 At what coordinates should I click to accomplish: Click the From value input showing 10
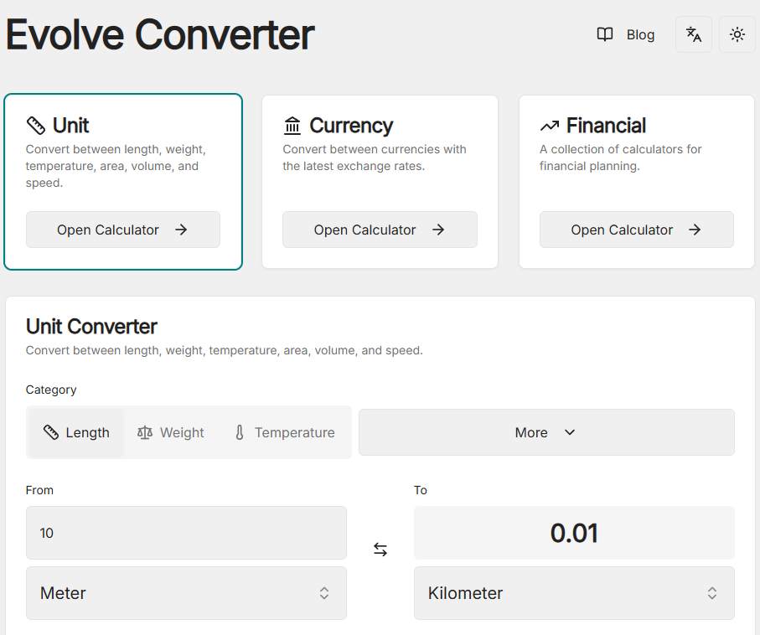[185, 533]
